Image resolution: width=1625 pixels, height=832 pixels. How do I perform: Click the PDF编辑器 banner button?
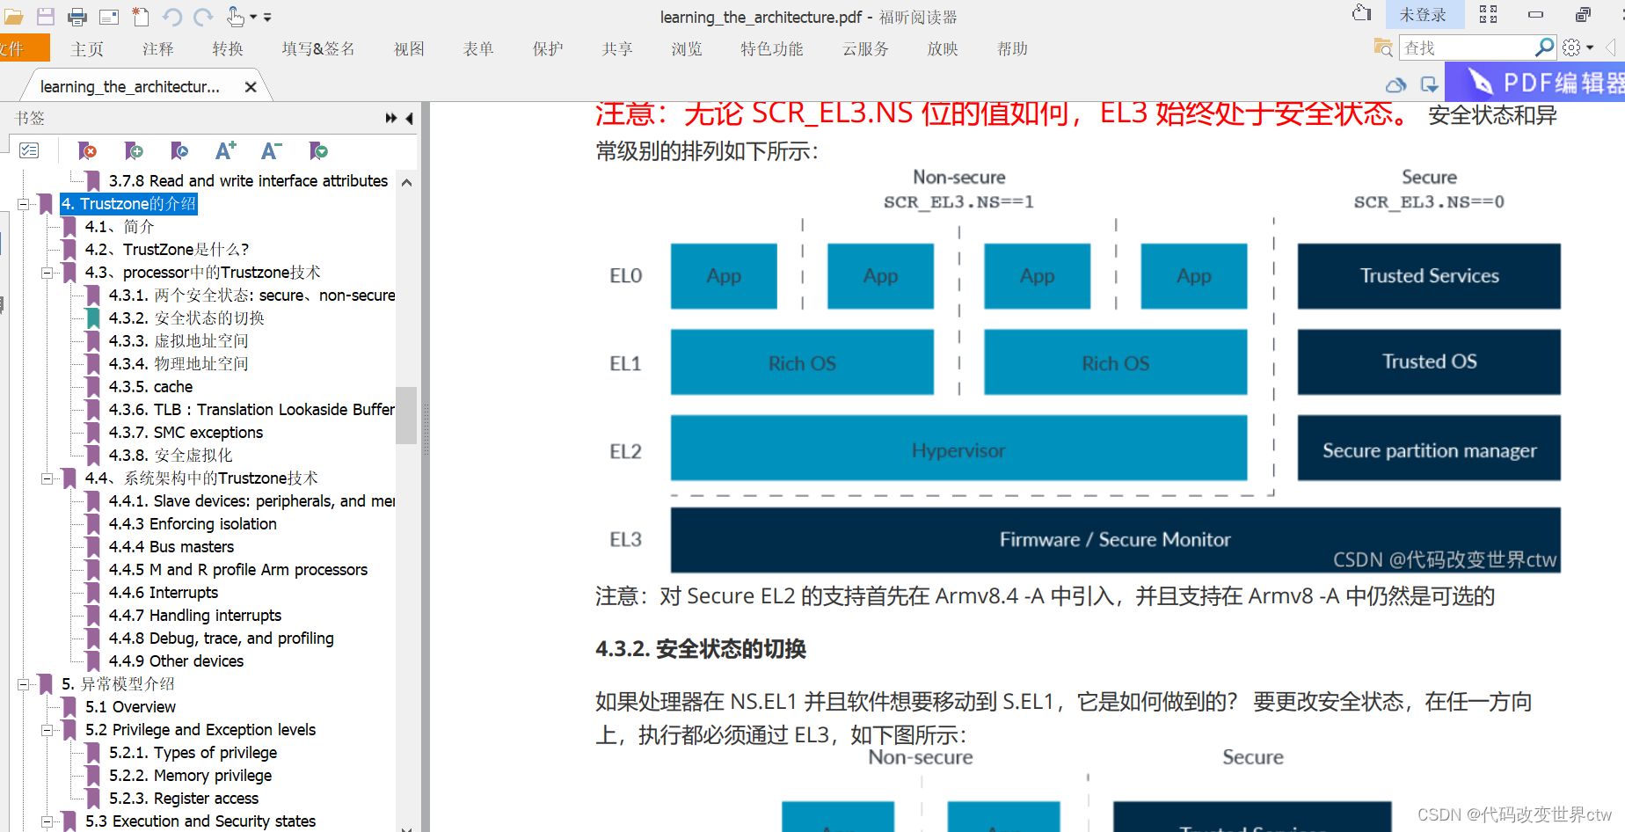[x=1535, y=83]
